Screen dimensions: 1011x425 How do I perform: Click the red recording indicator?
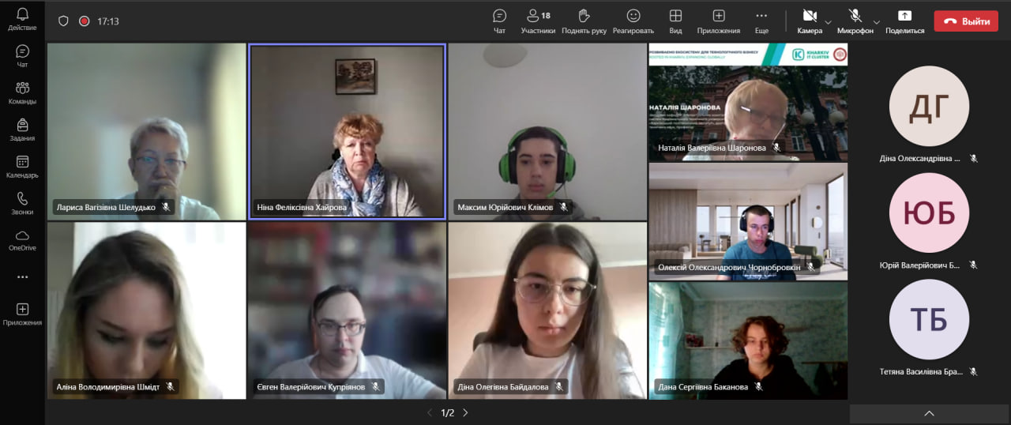[85, 21]
